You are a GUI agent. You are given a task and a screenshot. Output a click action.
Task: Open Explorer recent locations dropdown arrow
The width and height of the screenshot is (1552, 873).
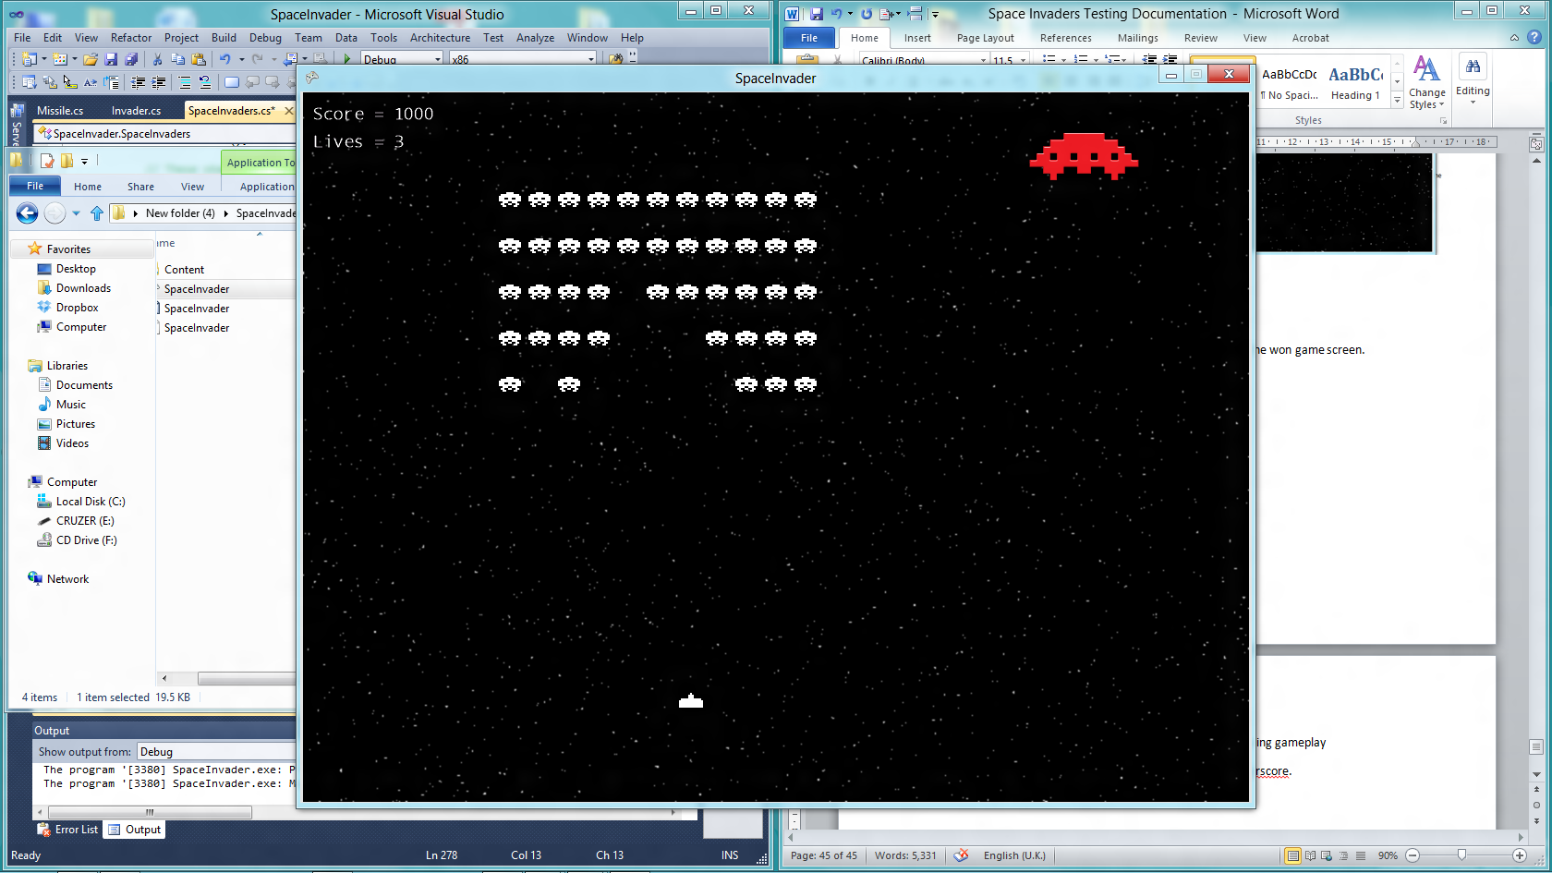(x=76, y=213)
